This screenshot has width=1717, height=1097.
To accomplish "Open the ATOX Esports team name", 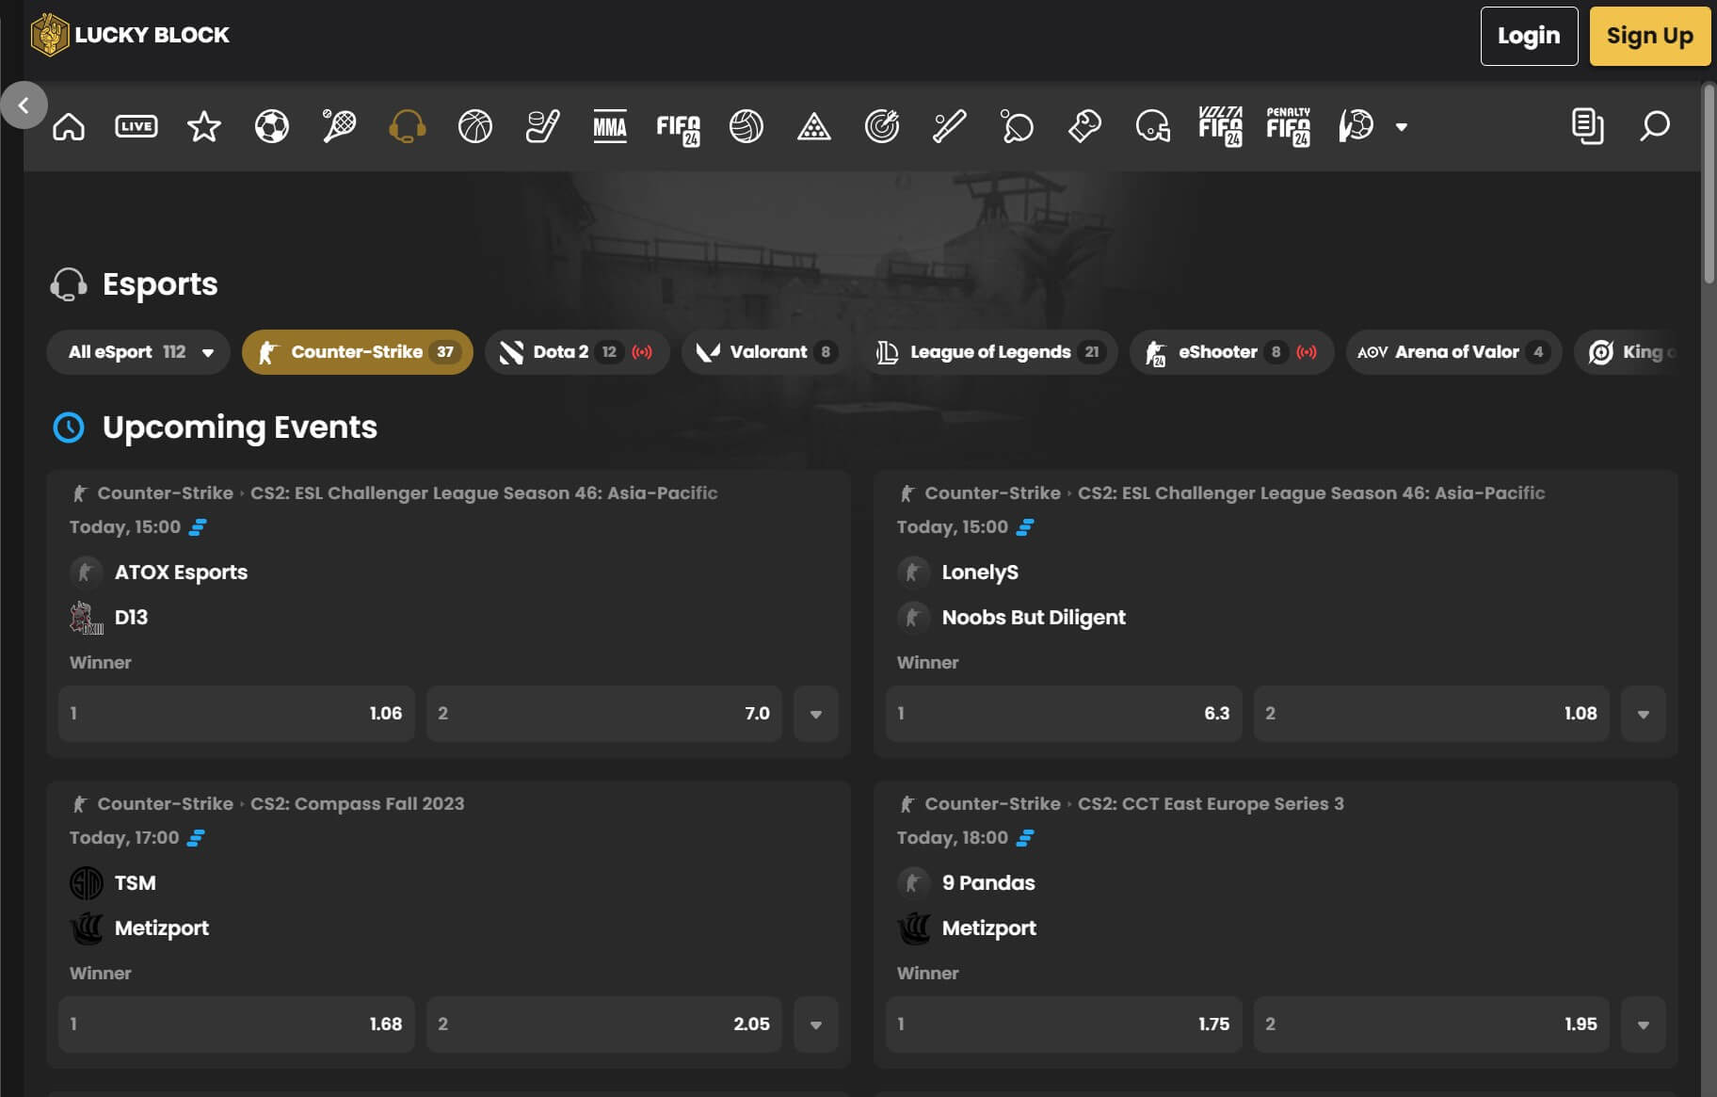I will pyautogui.click(x=181, y=573).
